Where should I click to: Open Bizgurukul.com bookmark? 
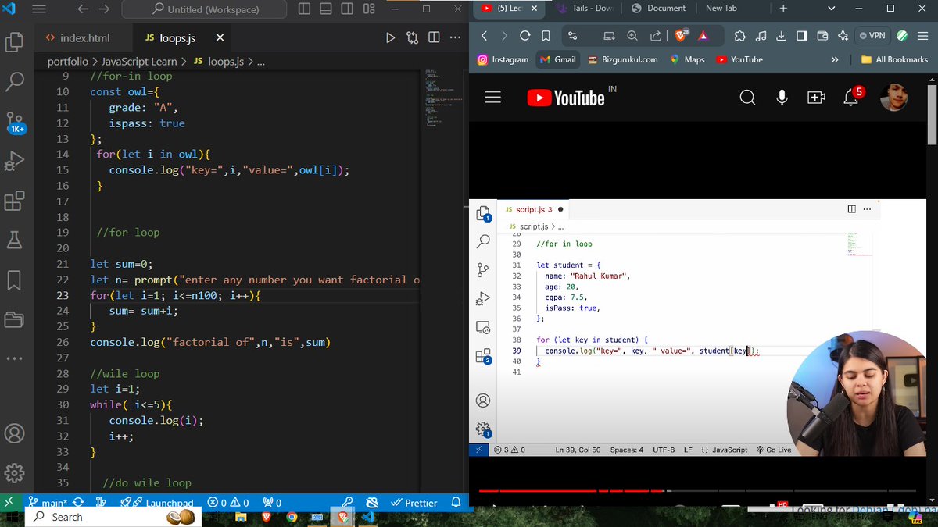click(x=622, y=59)
